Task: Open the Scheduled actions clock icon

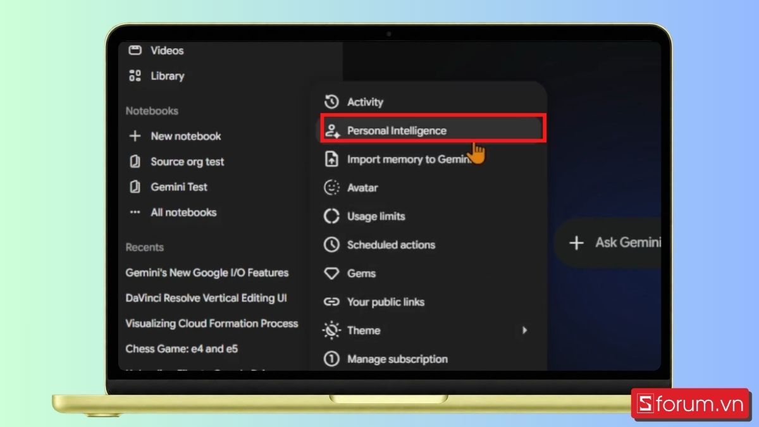Action: pos(331,245)
